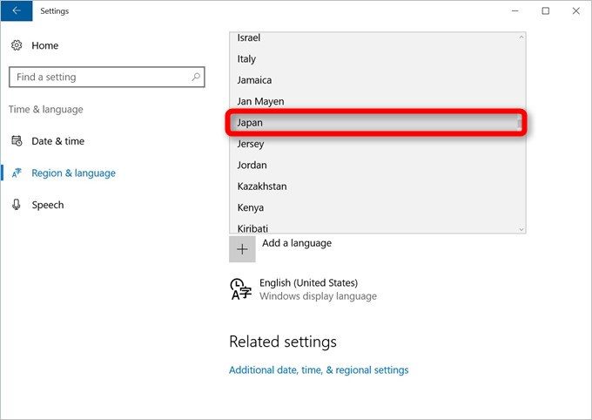Click the English language icon

click(240, 289)
